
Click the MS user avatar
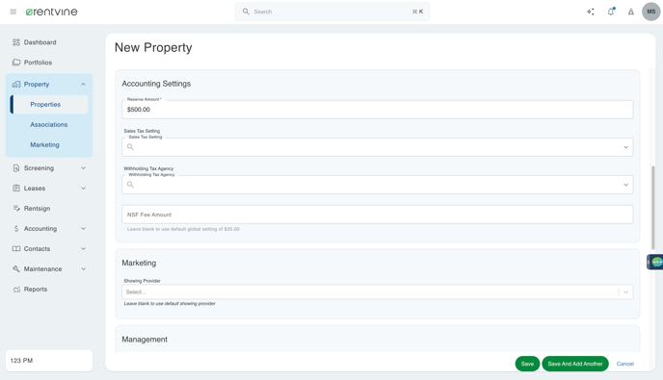651,12
